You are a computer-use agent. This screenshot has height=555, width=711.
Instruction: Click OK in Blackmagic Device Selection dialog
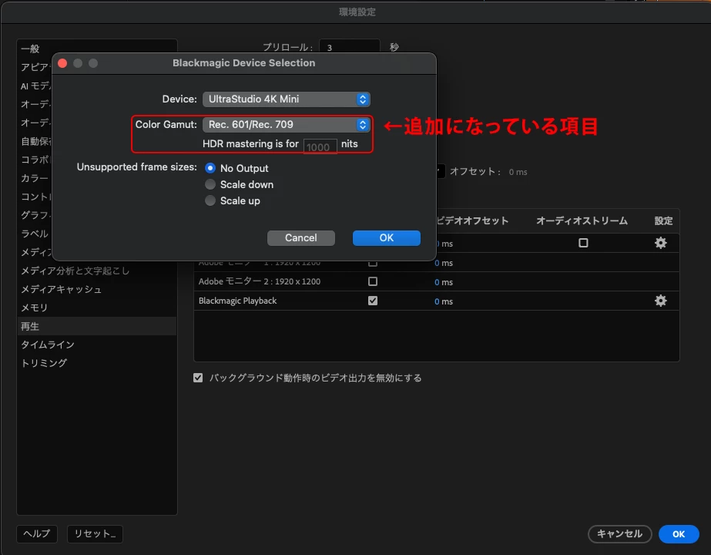[x=387, y=237]
